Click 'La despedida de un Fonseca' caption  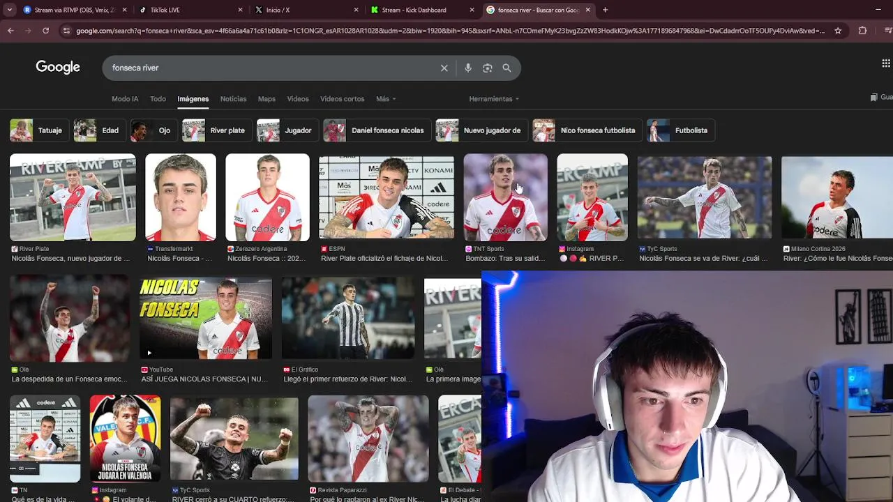click(69, 379)
